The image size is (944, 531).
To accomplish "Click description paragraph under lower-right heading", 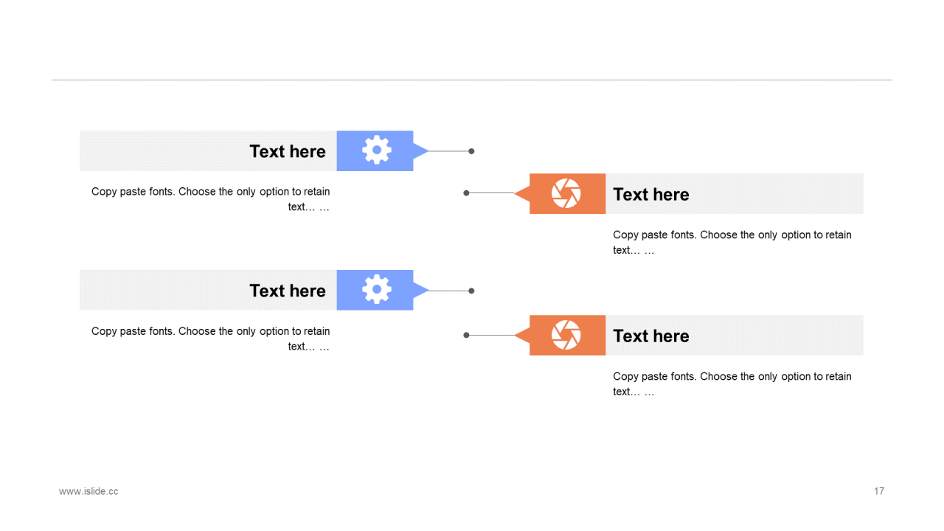I will point(732,383).
